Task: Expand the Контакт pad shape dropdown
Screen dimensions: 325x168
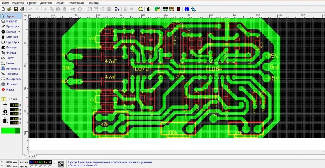Action: pyautogui.click(x=20, y=32)
